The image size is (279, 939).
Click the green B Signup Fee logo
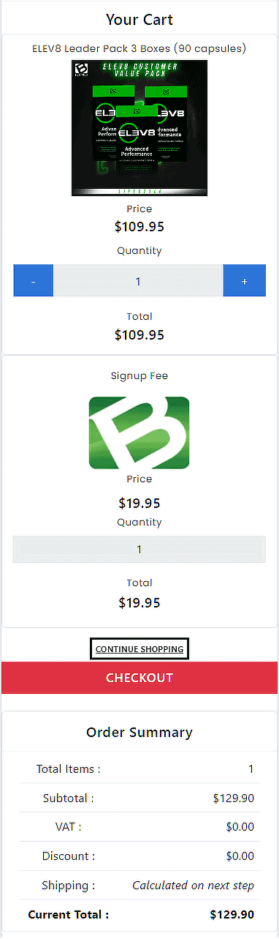click(x=139, y=433)
